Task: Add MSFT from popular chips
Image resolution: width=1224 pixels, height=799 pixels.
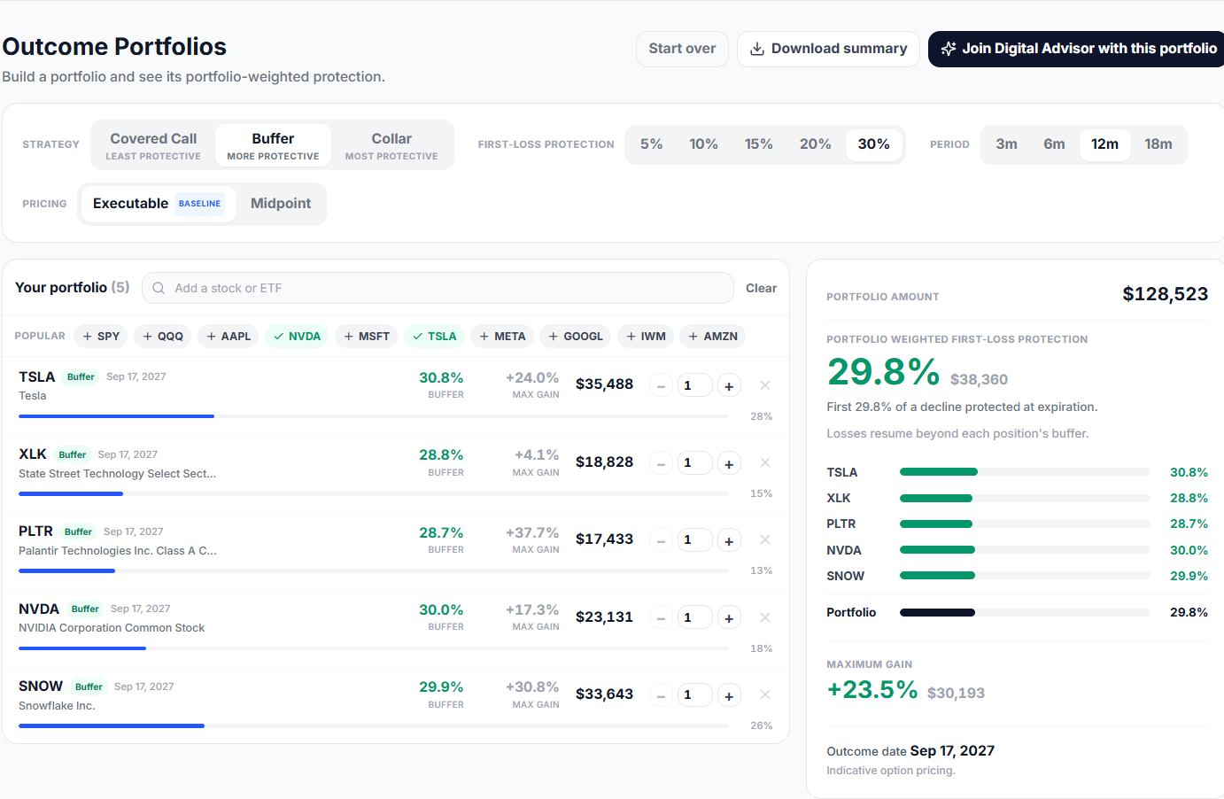Action: click(x=367, y=337)
